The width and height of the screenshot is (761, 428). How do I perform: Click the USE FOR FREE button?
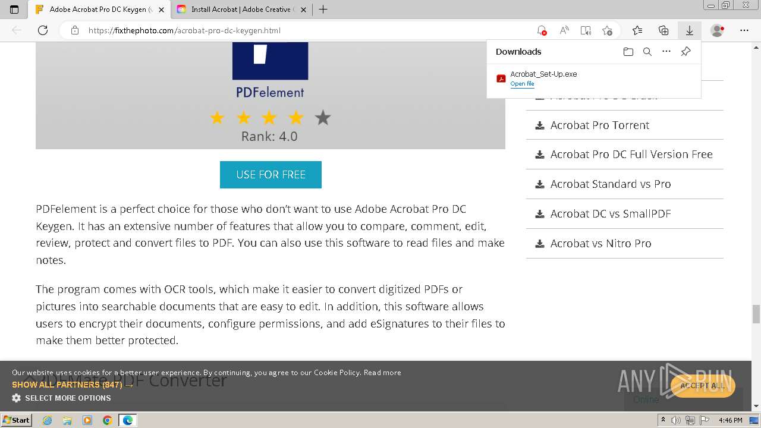point(271,175)
